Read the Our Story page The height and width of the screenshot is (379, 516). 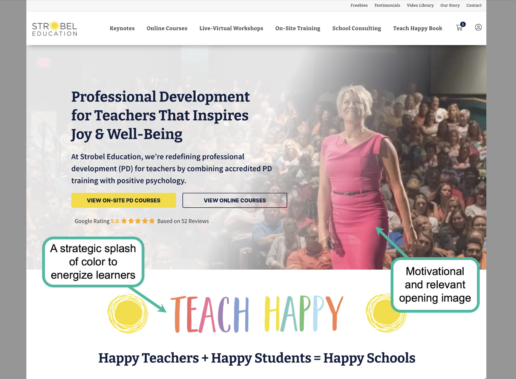point(450,5)
